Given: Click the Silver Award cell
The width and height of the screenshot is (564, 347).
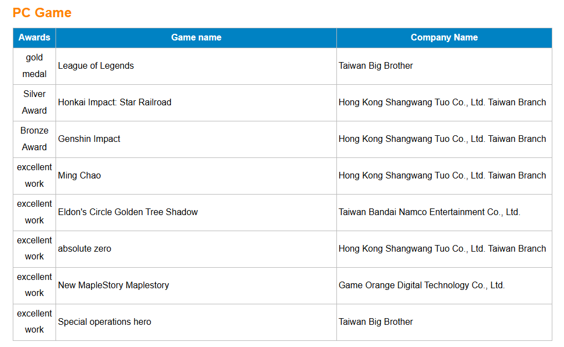Looking at the screenshot, I should (34, 103).
